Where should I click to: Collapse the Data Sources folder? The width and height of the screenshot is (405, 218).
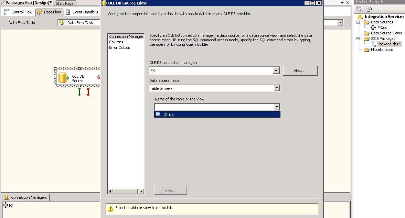358,22
